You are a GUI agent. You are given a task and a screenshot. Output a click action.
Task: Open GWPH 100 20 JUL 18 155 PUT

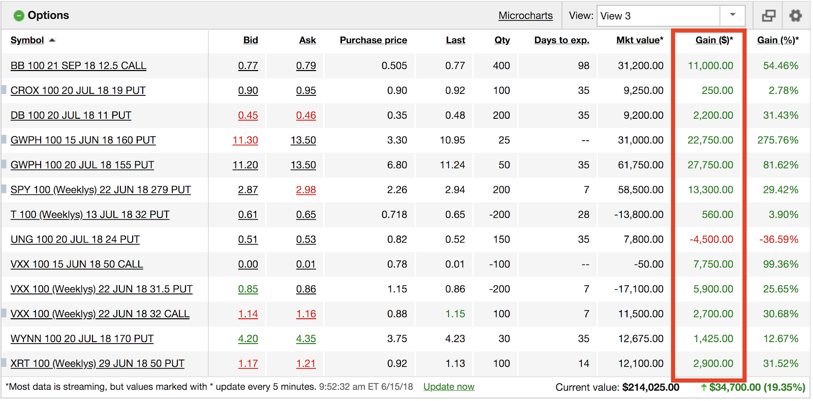click(x=82, y=165)
